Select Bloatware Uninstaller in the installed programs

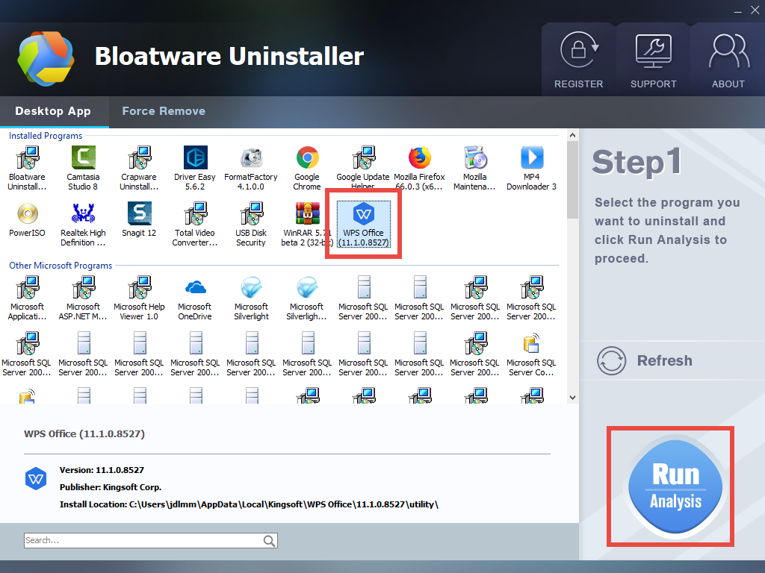[28, 168]
